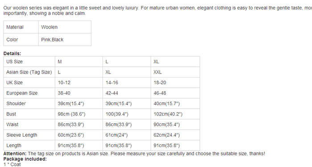
Task: Select the European Size 46-48 cell
Action: [175, 93]
